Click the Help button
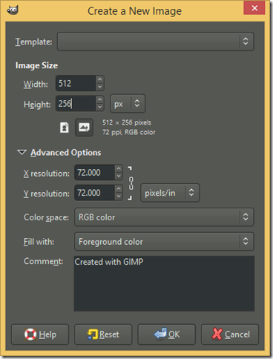 40,335
